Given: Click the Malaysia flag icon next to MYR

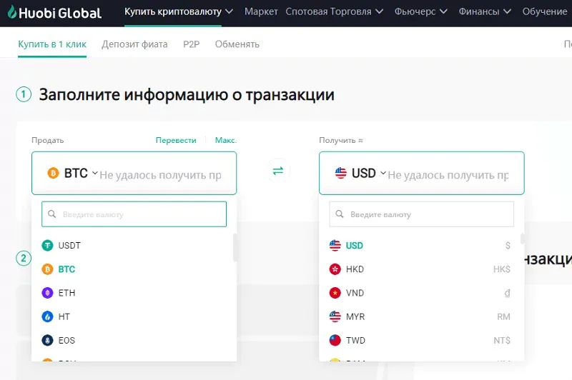Looking at the screenshot, I should (x=335, y=316).
